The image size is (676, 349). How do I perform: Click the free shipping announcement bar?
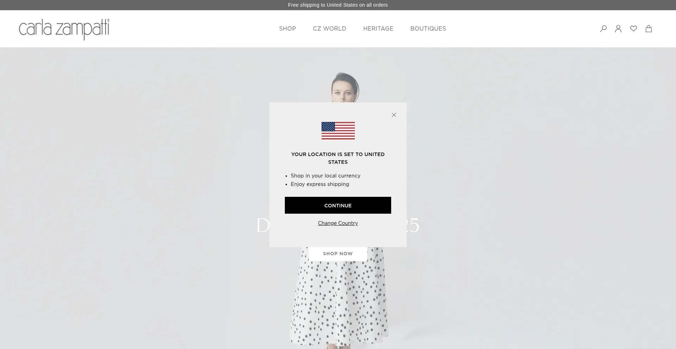pos(338,5)
